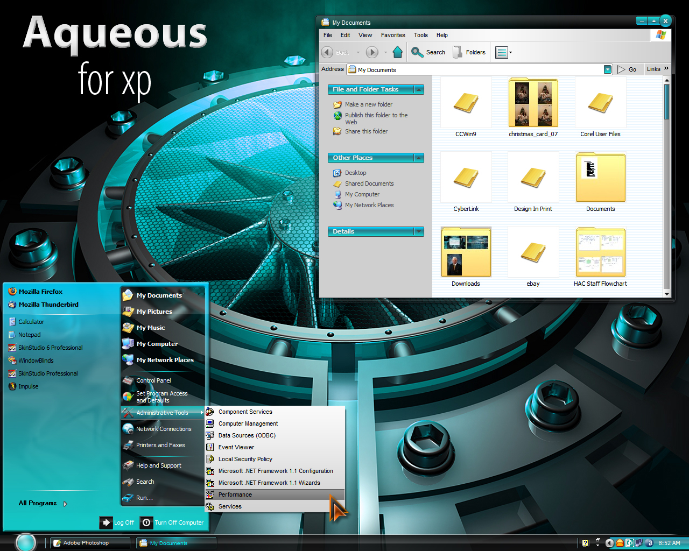The width and height of the screenshot is (689, 551).
Task: Open the Help menu in Explorer
Action: click(442, 35)
